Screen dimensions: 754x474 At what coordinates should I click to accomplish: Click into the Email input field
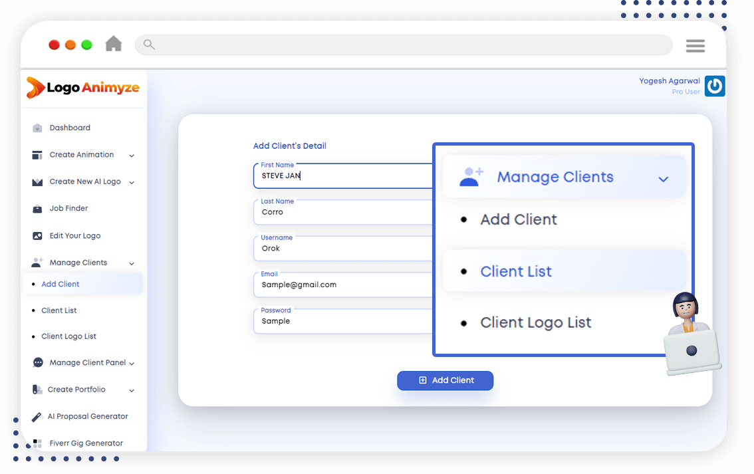(342, 285)
